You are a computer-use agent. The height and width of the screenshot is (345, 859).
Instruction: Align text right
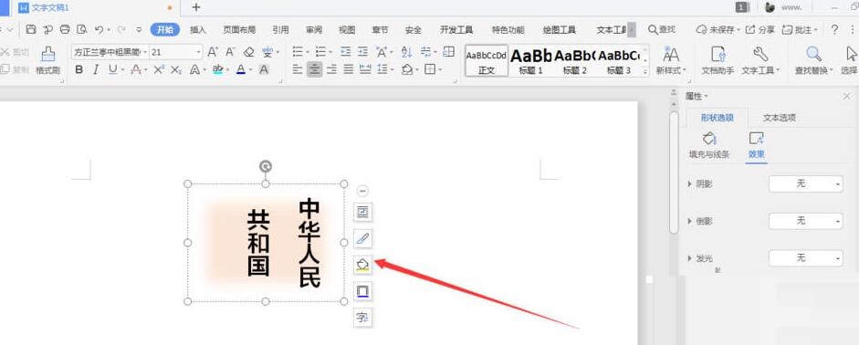pos(331,69)
